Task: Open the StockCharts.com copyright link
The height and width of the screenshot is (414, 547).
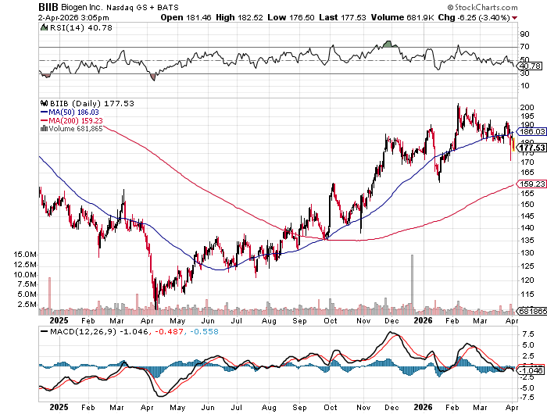Action: pyautogui.click(x=482, y=7)
